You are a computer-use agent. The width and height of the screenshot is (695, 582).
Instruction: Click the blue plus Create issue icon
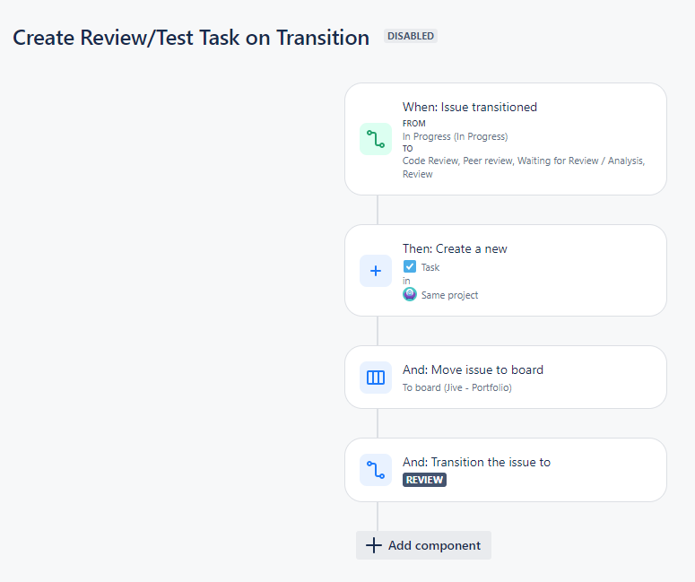point(376,271)
